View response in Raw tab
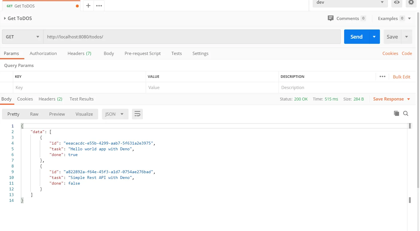Viewport: 420px width, 231px height. (x=34, y=114)
